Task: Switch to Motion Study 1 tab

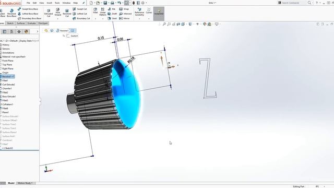Action: [x=25, y=183]
